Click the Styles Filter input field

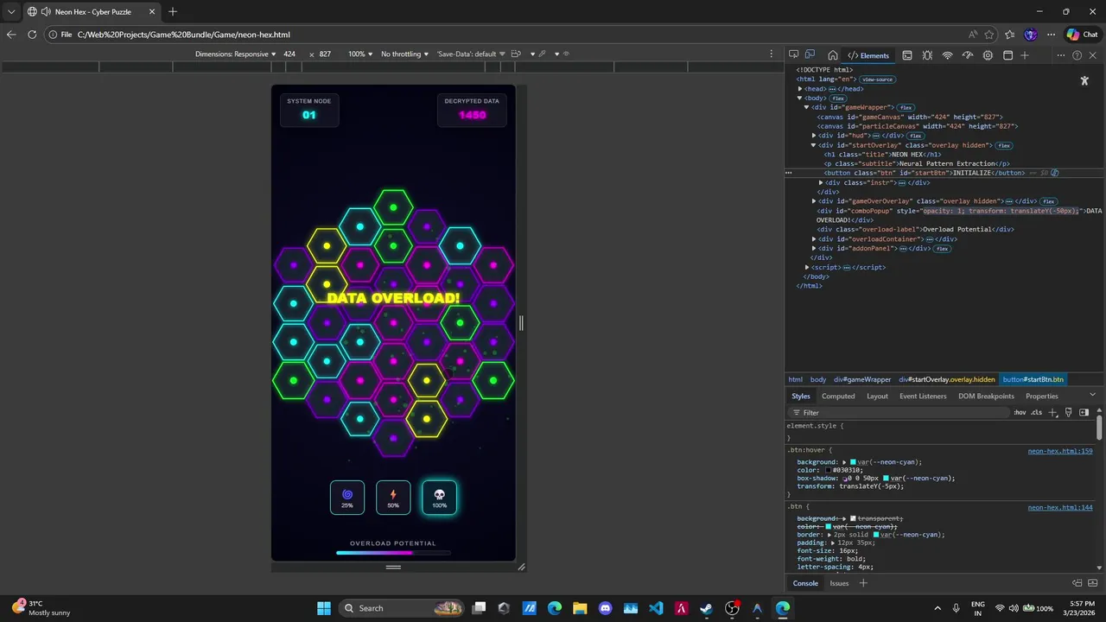pos(899,412)
